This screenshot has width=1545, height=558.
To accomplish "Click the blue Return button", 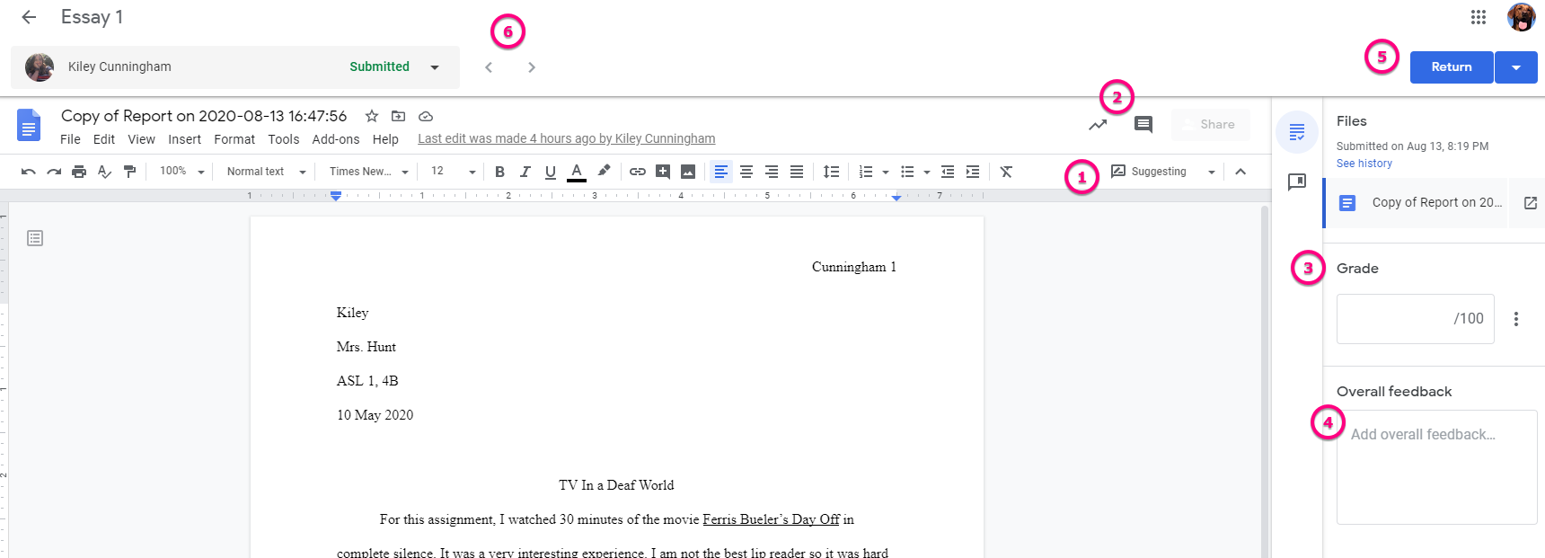I will [1451, 67].
